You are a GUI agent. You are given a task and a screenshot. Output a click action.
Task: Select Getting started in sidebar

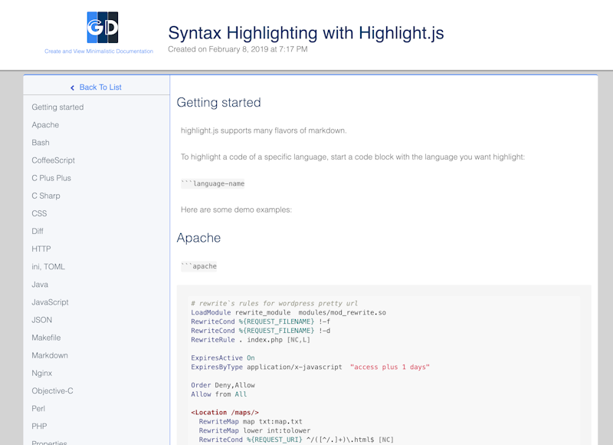point(58,107)
